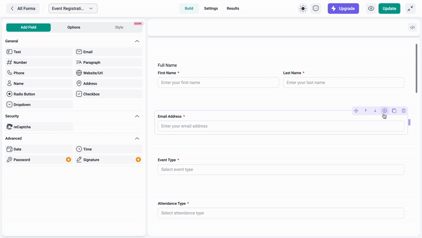Click the form preview scrollbar
Viewport: 422px width, 238px height.
click(x=416, y=69)
